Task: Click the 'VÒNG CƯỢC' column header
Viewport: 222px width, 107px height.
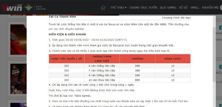Action: [173, 59]
